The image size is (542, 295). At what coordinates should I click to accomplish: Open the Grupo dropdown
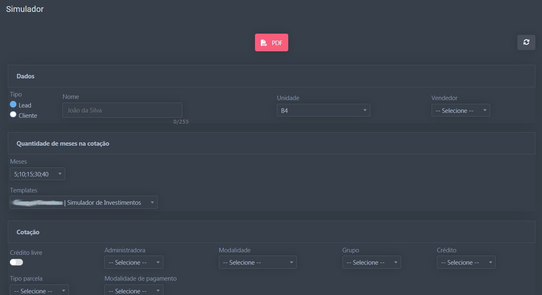[x=371, y=262]
